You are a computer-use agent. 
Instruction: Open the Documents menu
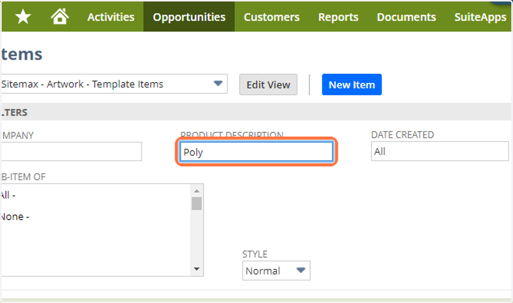(x=406, y=17)
